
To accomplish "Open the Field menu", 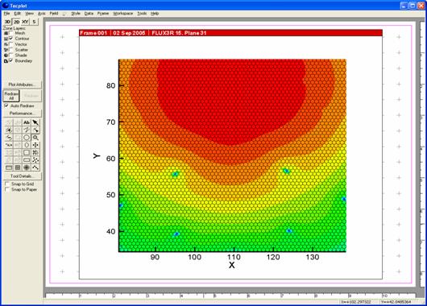I will click(x=54, y=14).
